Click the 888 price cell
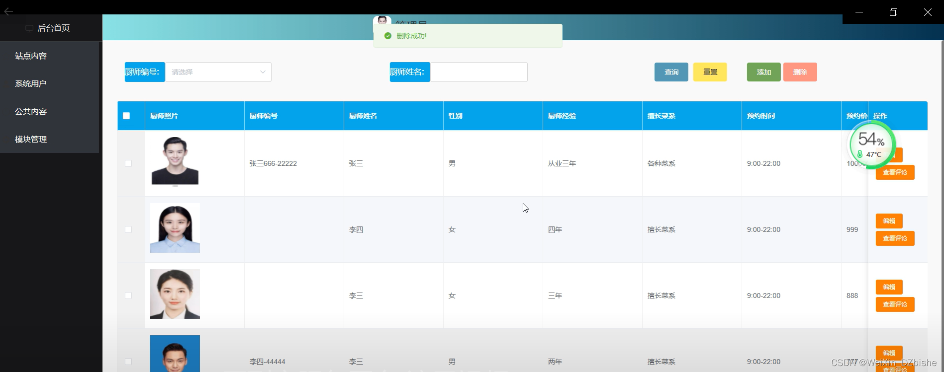The height and width of the screenshot is (372, 944). click(x=852, y=296)
